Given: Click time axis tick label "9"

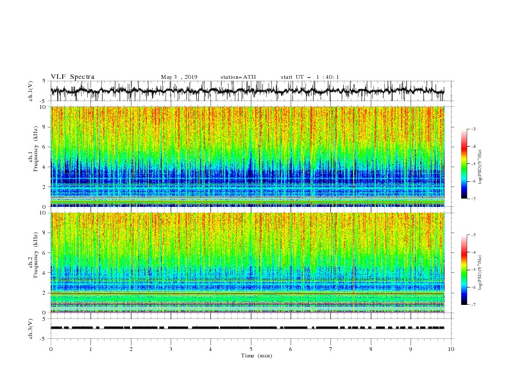Looking at the screenshot, I should [411, 349].
